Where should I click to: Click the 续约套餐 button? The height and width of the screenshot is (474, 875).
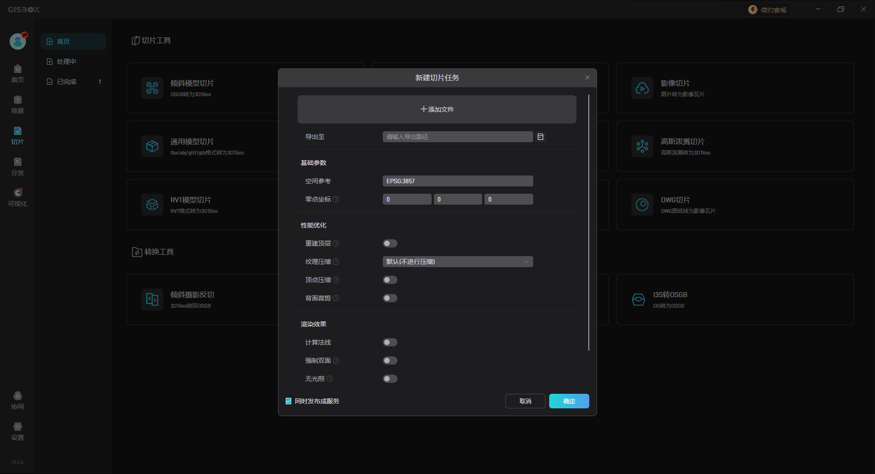tap(767, 10)
